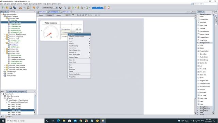Choose Change Variable Name in context menu
The height and width of the screenshot is (123, 218).
(x=79, y=37)
